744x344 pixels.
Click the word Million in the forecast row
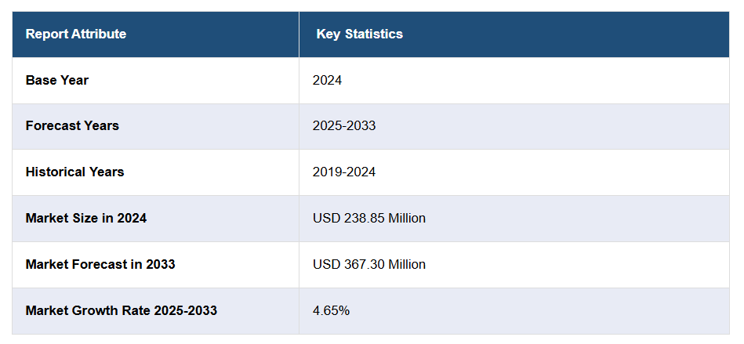pyautogui.click(x=406, y=264)
